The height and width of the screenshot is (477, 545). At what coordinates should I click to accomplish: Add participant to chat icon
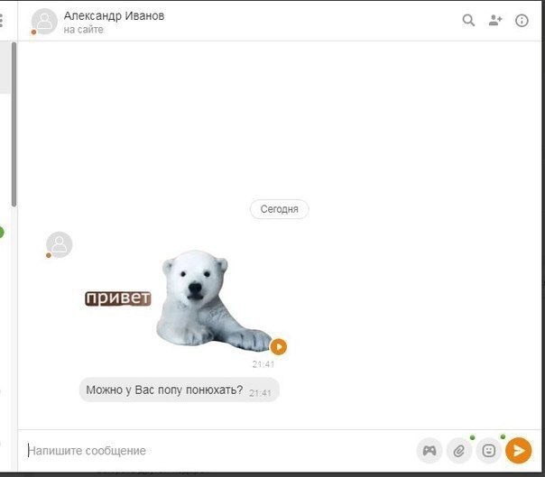pyautogui.click(x=495, y=21)
